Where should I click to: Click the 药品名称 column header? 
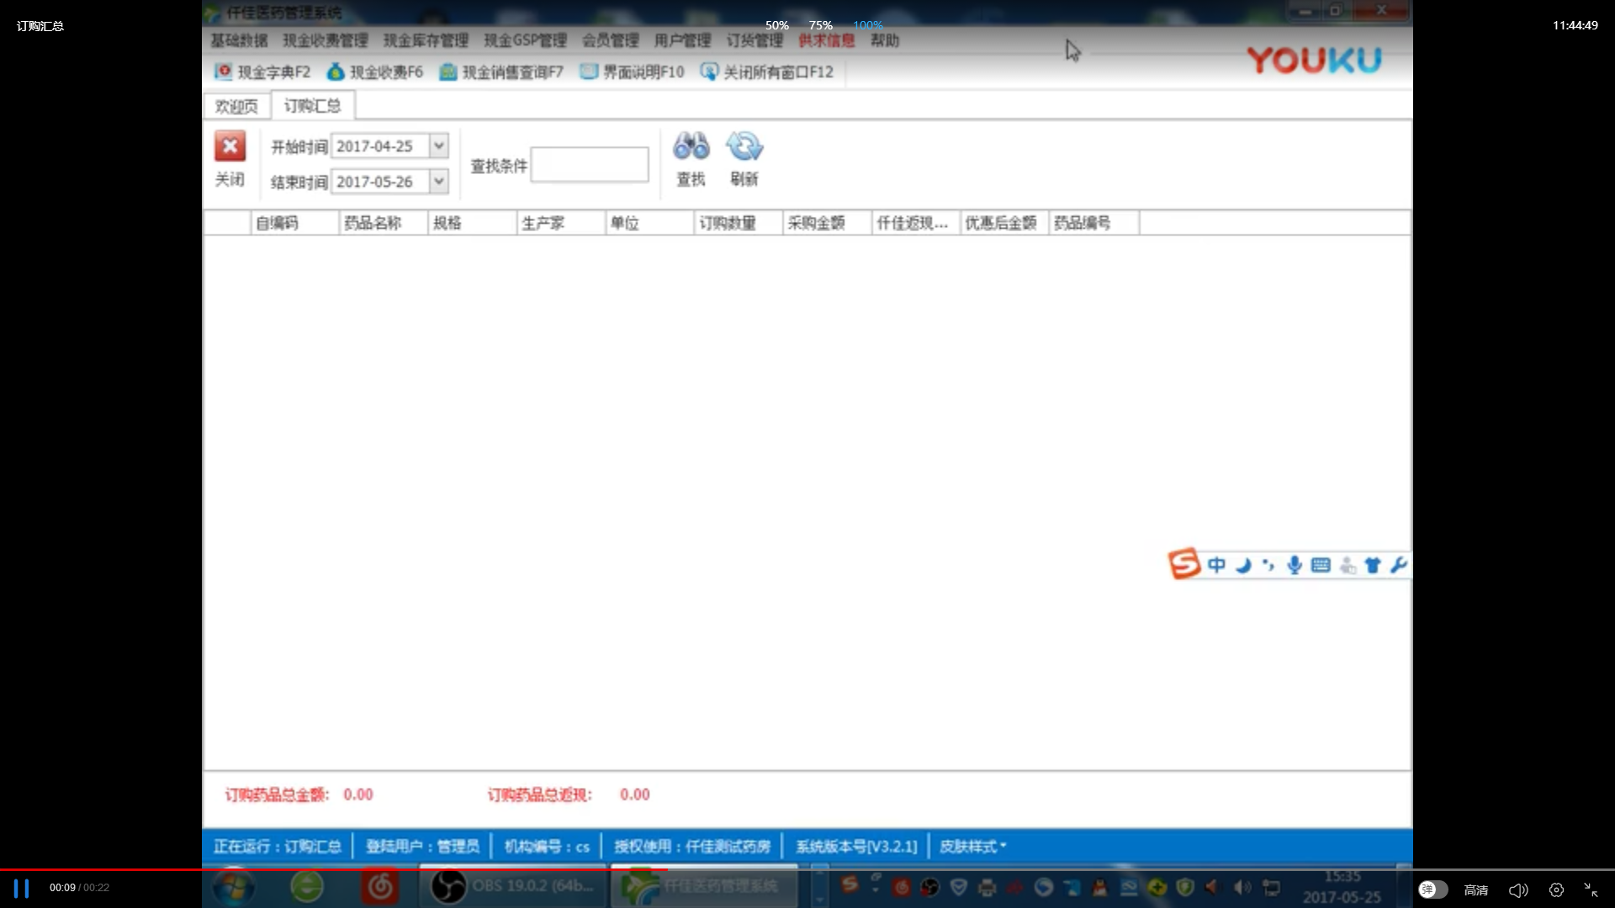384,223
